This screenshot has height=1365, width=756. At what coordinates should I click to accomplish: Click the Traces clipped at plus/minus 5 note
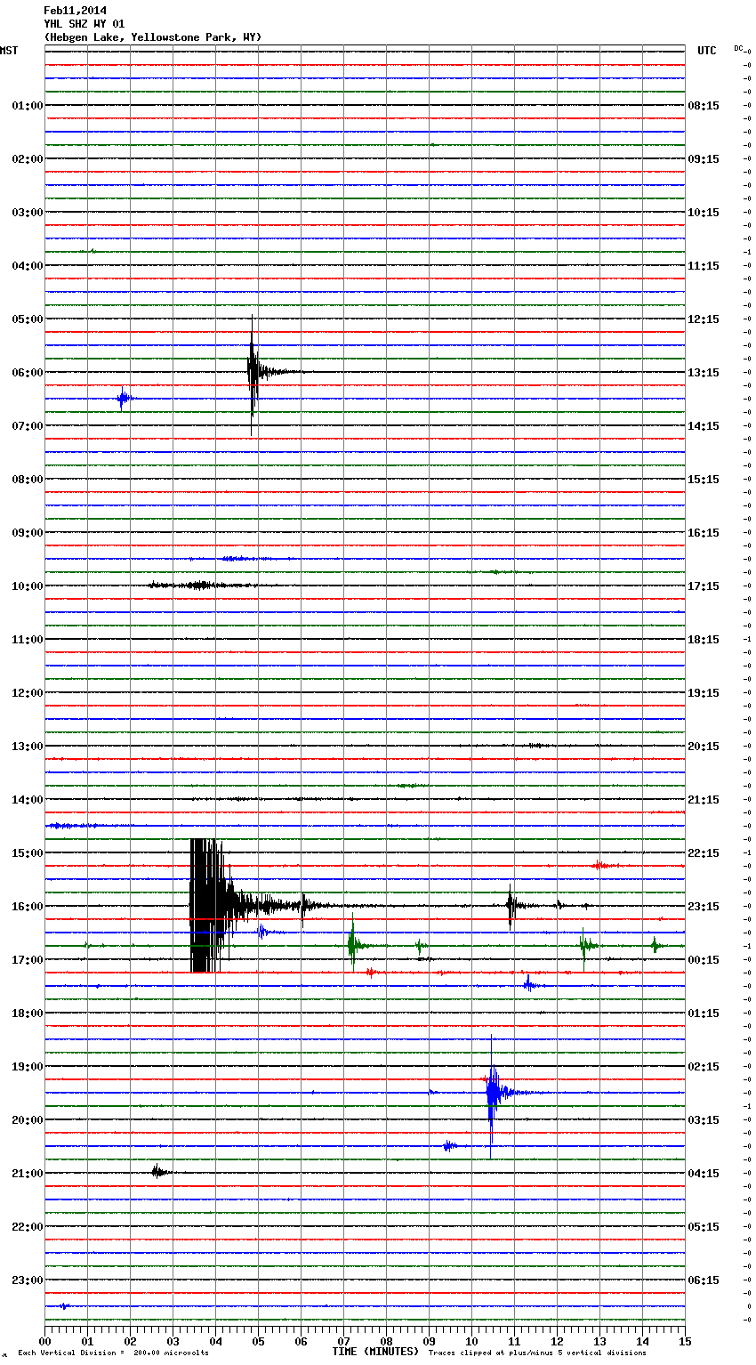point(537,1353)
